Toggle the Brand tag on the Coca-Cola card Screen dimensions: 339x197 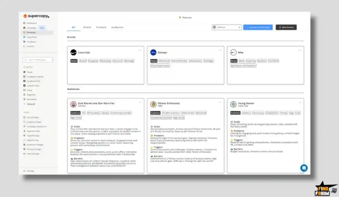pyautogui.click(x=74, y=61)
